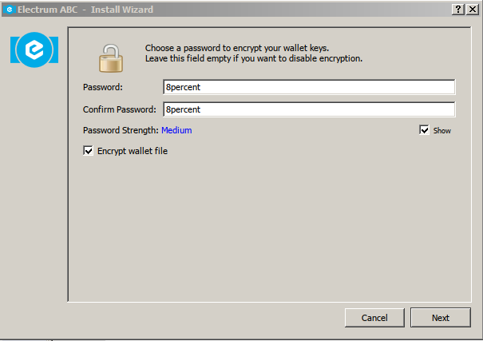483x341 pixels.
Task: Click the Electrum ABC logo in sidebar
Action: tap(34, 50)
